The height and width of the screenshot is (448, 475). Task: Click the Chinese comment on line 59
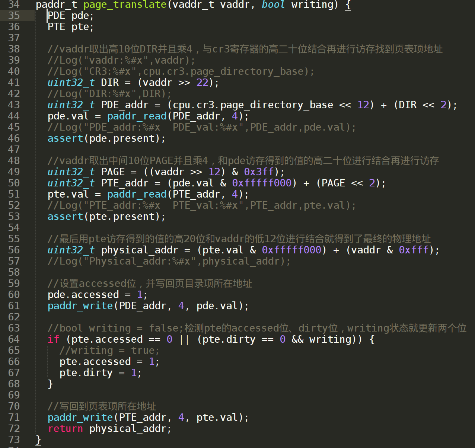pyautogui.click(x=150, y=284)
